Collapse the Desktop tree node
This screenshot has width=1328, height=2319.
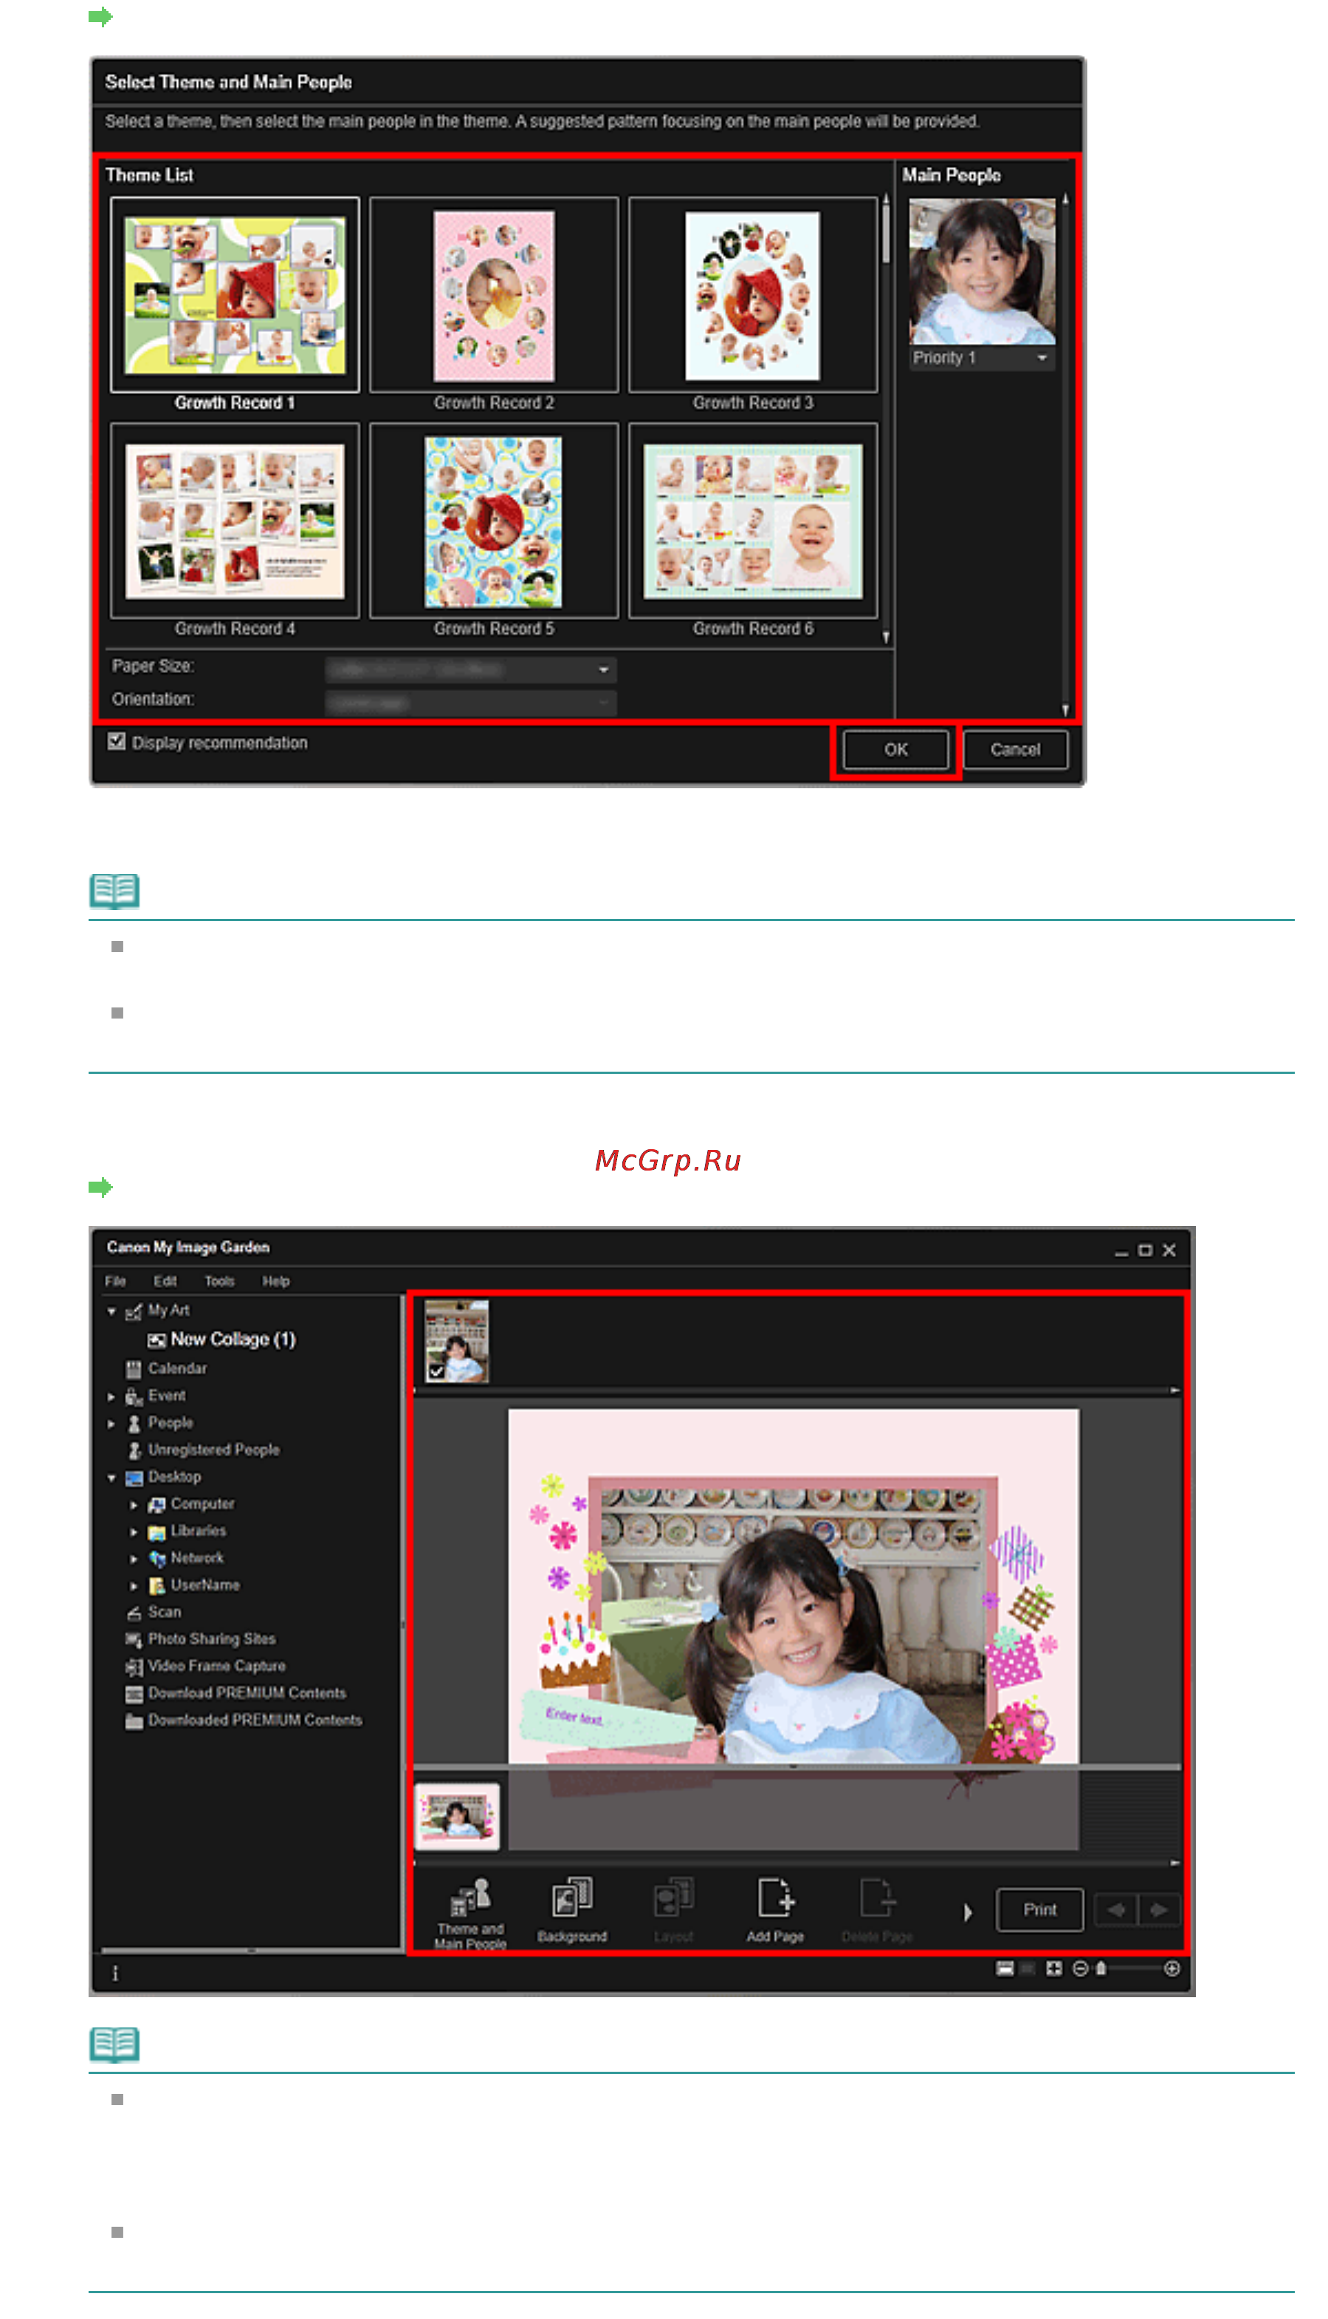111,1478
